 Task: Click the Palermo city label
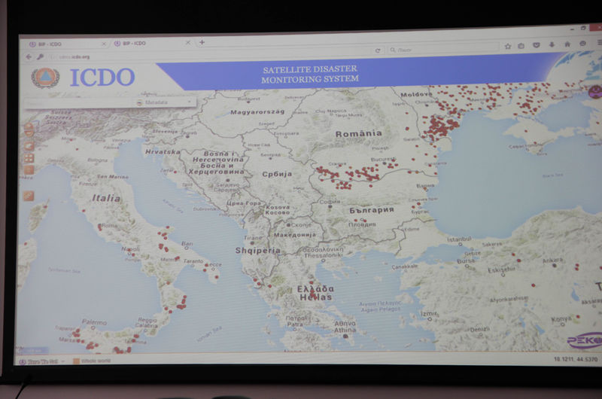pos(94,321)
